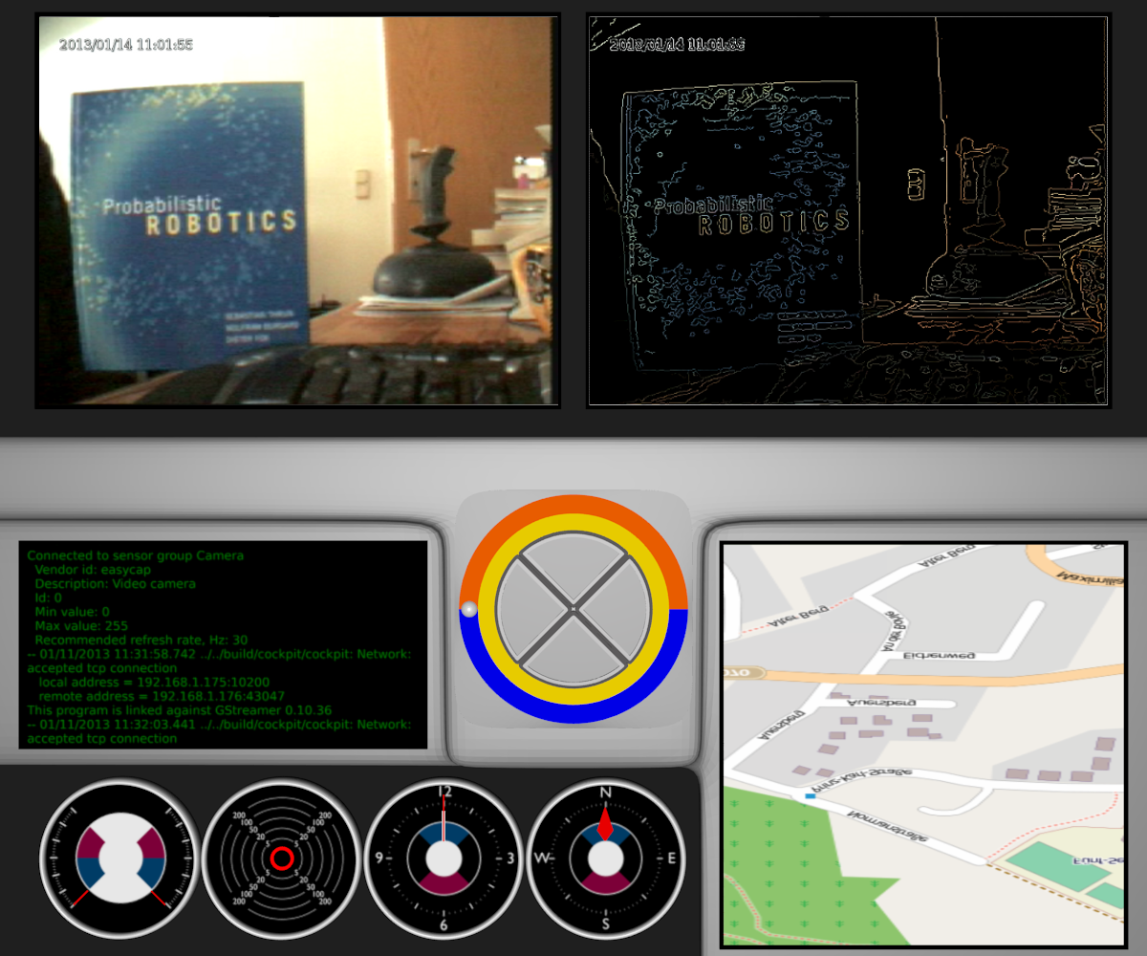Click the 'local address = 192.168.1.175:10200' line
The height and width of the screenshot is (956, 1147).
(154, 683)
